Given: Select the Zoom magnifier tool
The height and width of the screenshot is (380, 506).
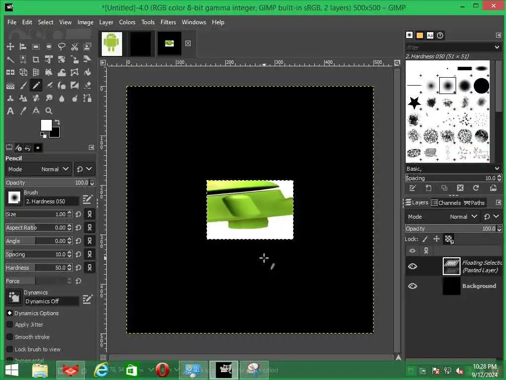Looking at the screenshot, I should (49, 111).
